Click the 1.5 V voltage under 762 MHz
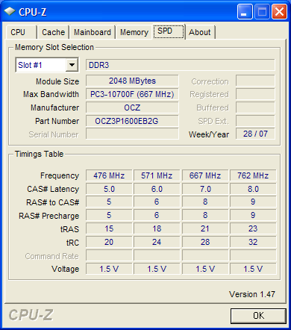Screen dimensions: 291x330 tap(253, 269)
